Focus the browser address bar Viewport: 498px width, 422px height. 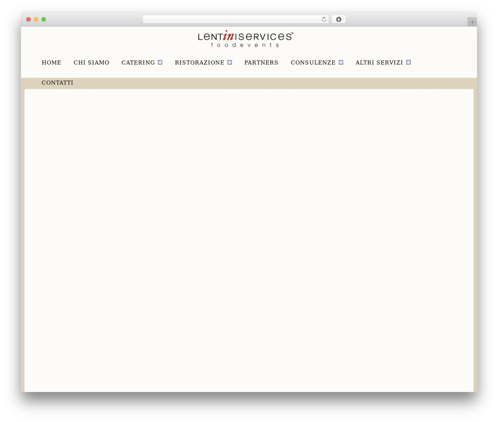coord(235,19)
